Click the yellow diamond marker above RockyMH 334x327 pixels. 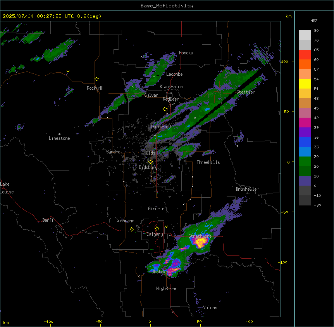(x=96, y=79)
